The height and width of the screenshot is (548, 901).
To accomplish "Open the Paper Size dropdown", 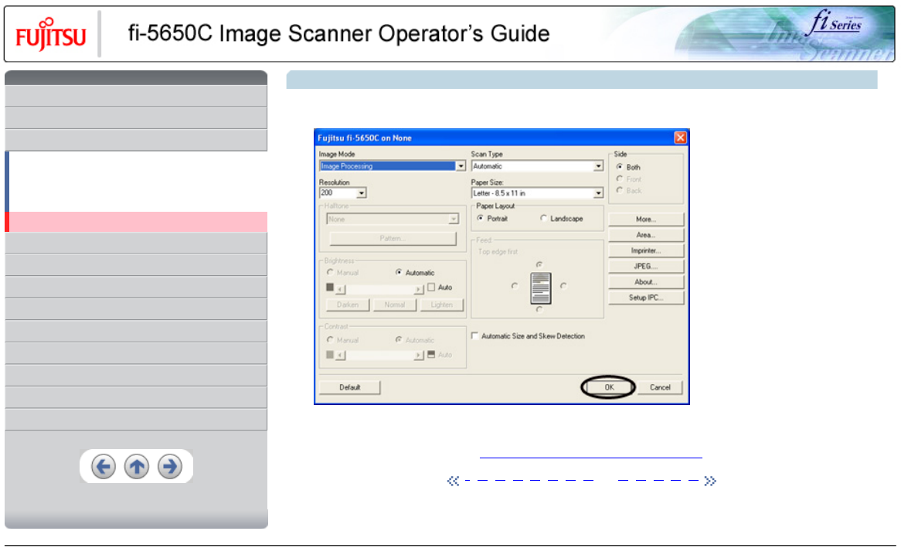I will pyautogui.click(x=598, y=193).
